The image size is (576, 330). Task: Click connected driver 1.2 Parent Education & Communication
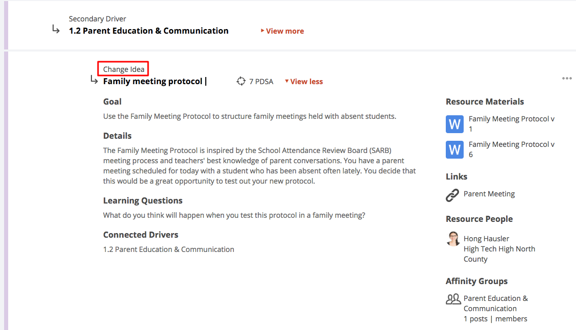(168, 249)
